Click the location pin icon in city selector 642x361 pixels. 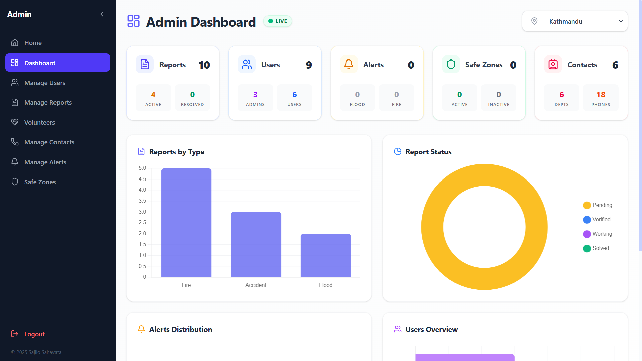534,21
